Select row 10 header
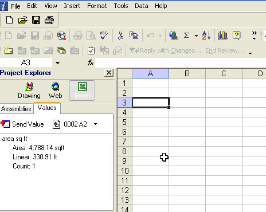This screenshot has width=266, height=212. pos(124,171)
